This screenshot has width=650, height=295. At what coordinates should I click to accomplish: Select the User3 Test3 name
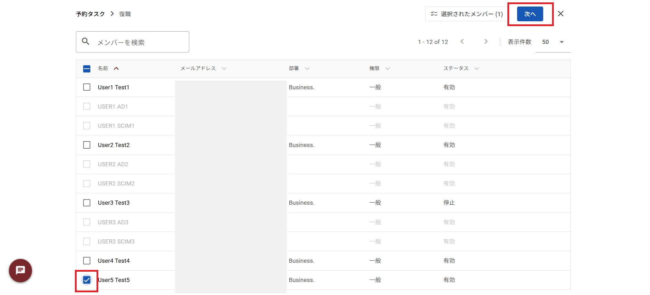point(114,203)
